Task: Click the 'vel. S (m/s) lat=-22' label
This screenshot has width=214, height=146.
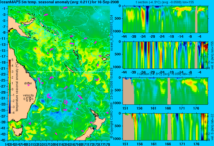Action: pyautogui.click(x=212, y=127)
